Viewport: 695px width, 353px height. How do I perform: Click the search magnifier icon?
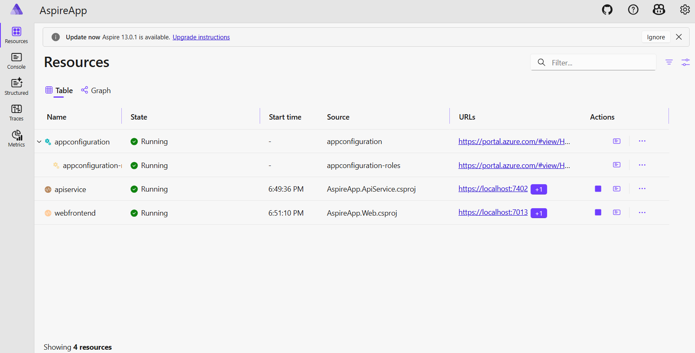click(541, 62)
